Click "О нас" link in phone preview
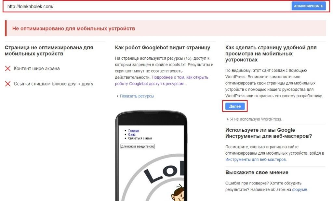 tap(132, 135)
